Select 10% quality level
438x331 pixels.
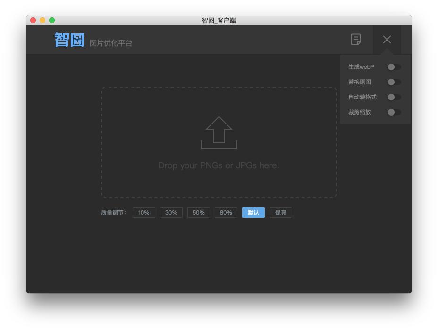(143, 212)
